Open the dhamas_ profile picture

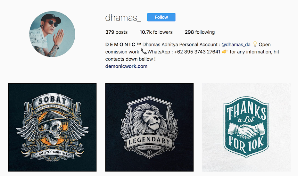(52, 34)
